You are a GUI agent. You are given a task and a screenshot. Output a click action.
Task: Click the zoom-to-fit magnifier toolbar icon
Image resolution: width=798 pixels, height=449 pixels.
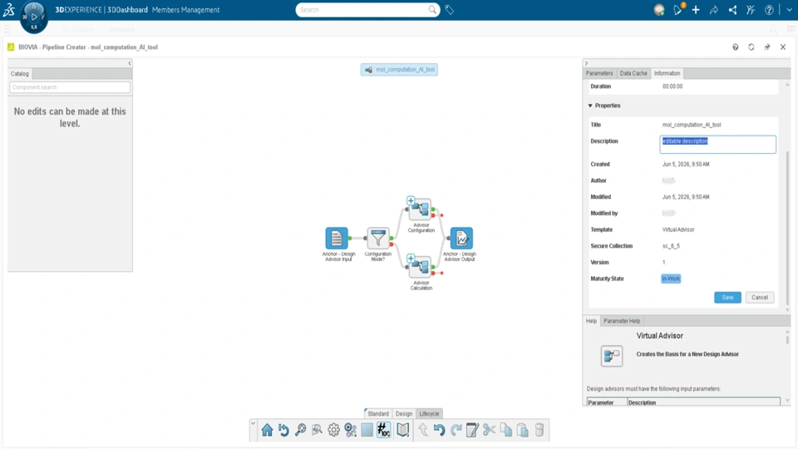click(x=300, y=430)
